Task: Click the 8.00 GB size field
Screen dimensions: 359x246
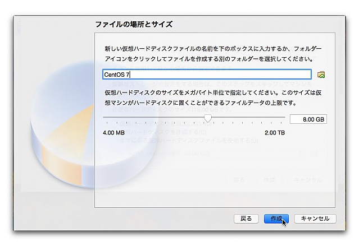Action: point(308,119)
